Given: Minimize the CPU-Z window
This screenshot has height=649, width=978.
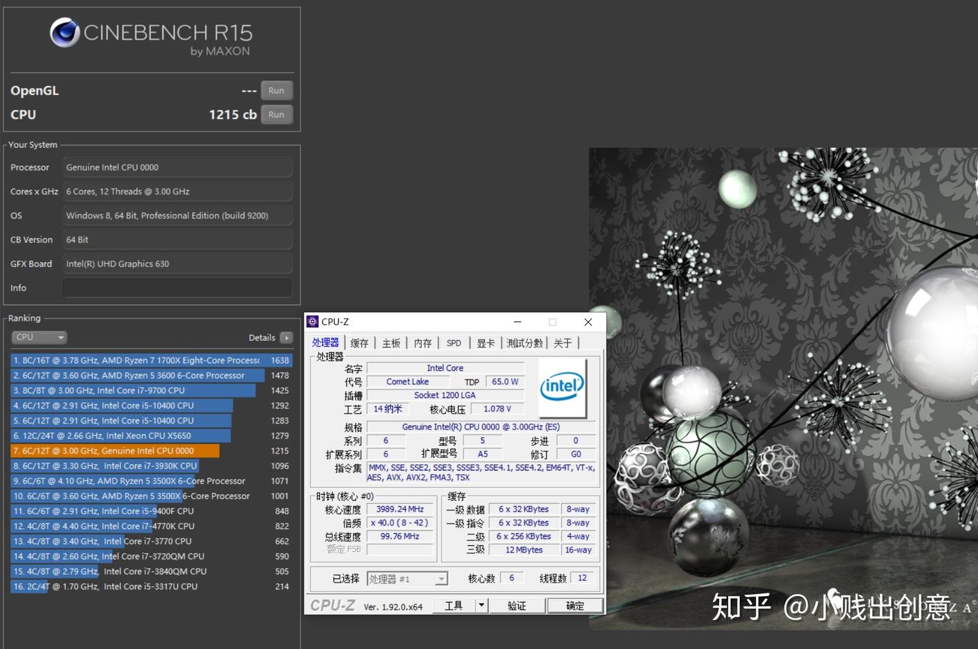Looking at the screenshot, I should coord(518,322).
